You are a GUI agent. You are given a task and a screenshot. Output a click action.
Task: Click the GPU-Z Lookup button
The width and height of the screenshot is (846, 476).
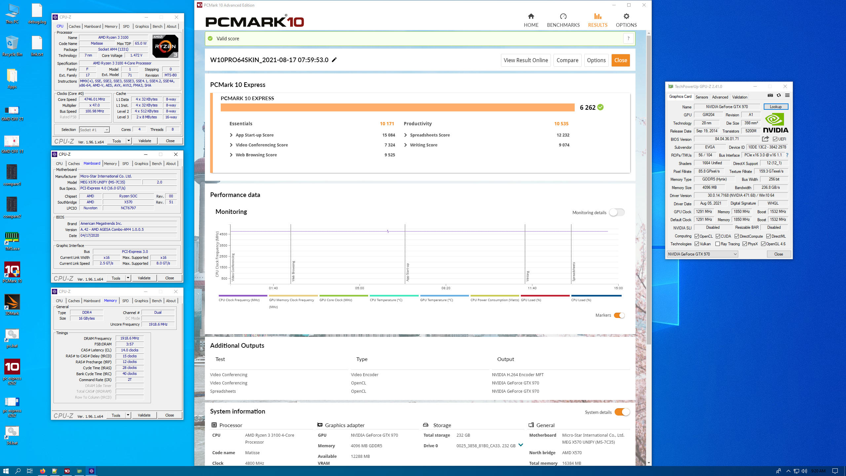tap(776, 107)
